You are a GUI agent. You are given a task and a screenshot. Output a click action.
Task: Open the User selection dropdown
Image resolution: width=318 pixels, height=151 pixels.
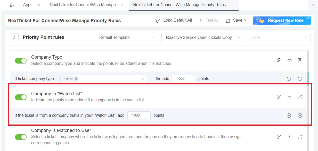tap(279, 37)
